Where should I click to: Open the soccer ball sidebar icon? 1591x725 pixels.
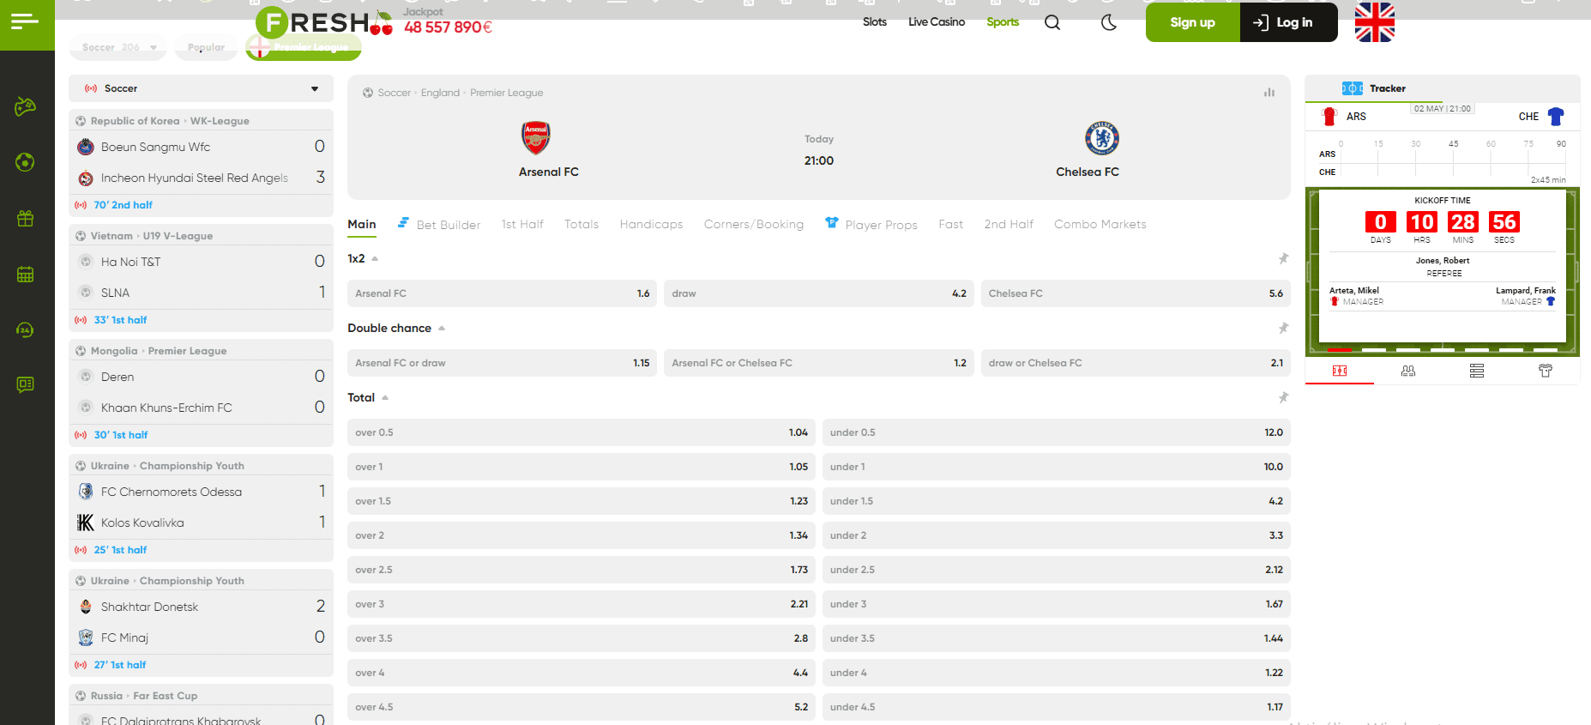click(25, 162)
